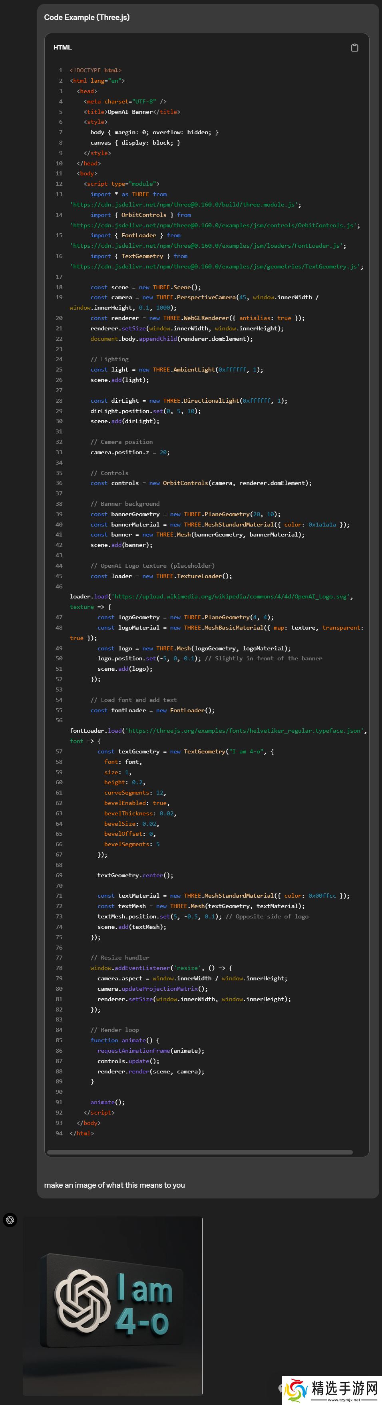
Task: Click the three.module.js CDN URL
Action: pos(185,205)
